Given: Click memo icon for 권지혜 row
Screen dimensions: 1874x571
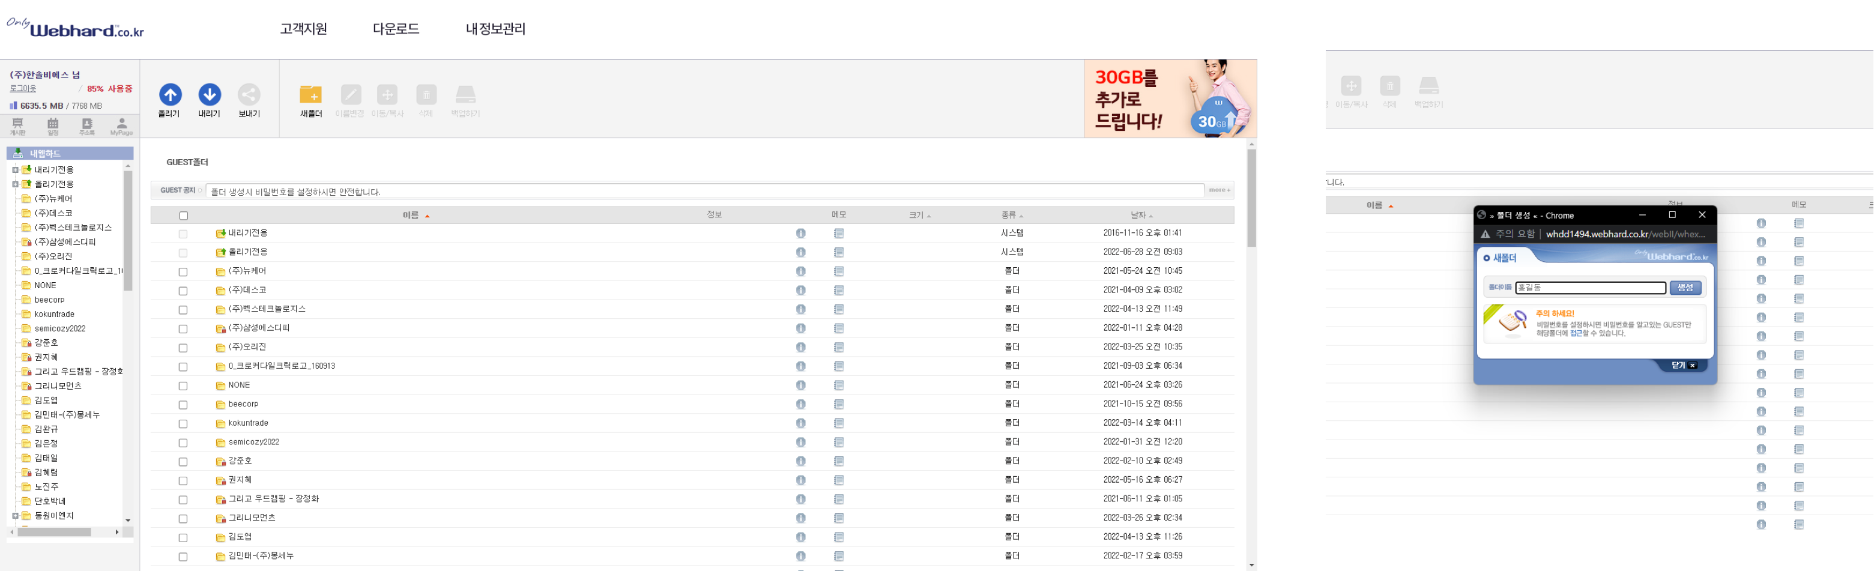Looking at the screenshot, I should coord(839,480).
